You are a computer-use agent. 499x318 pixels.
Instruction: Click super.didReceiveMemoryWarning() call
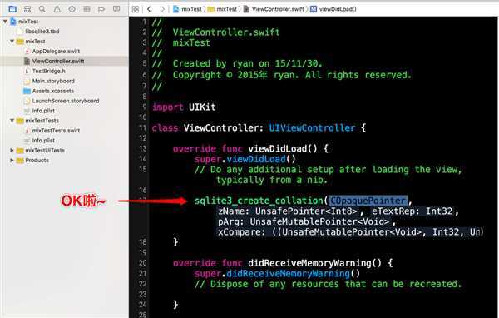click(277, 273)
